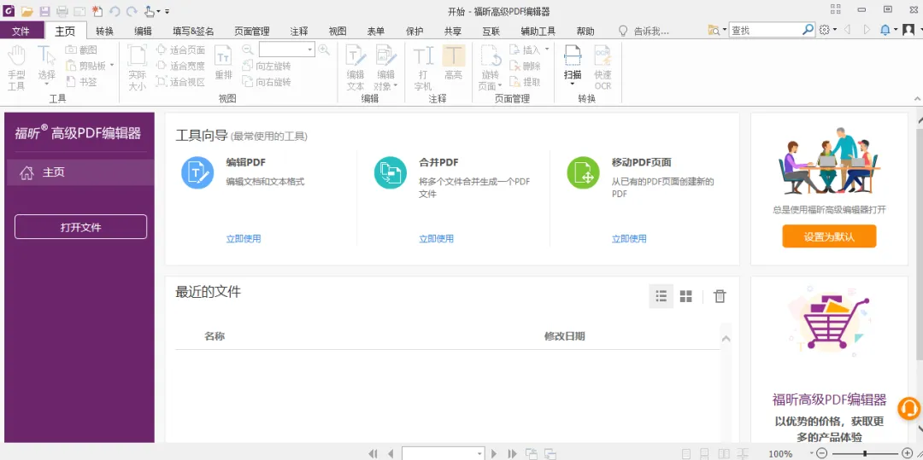
Task: Select the Hand tool (手型工具)
Action: [x=16, y=67]
